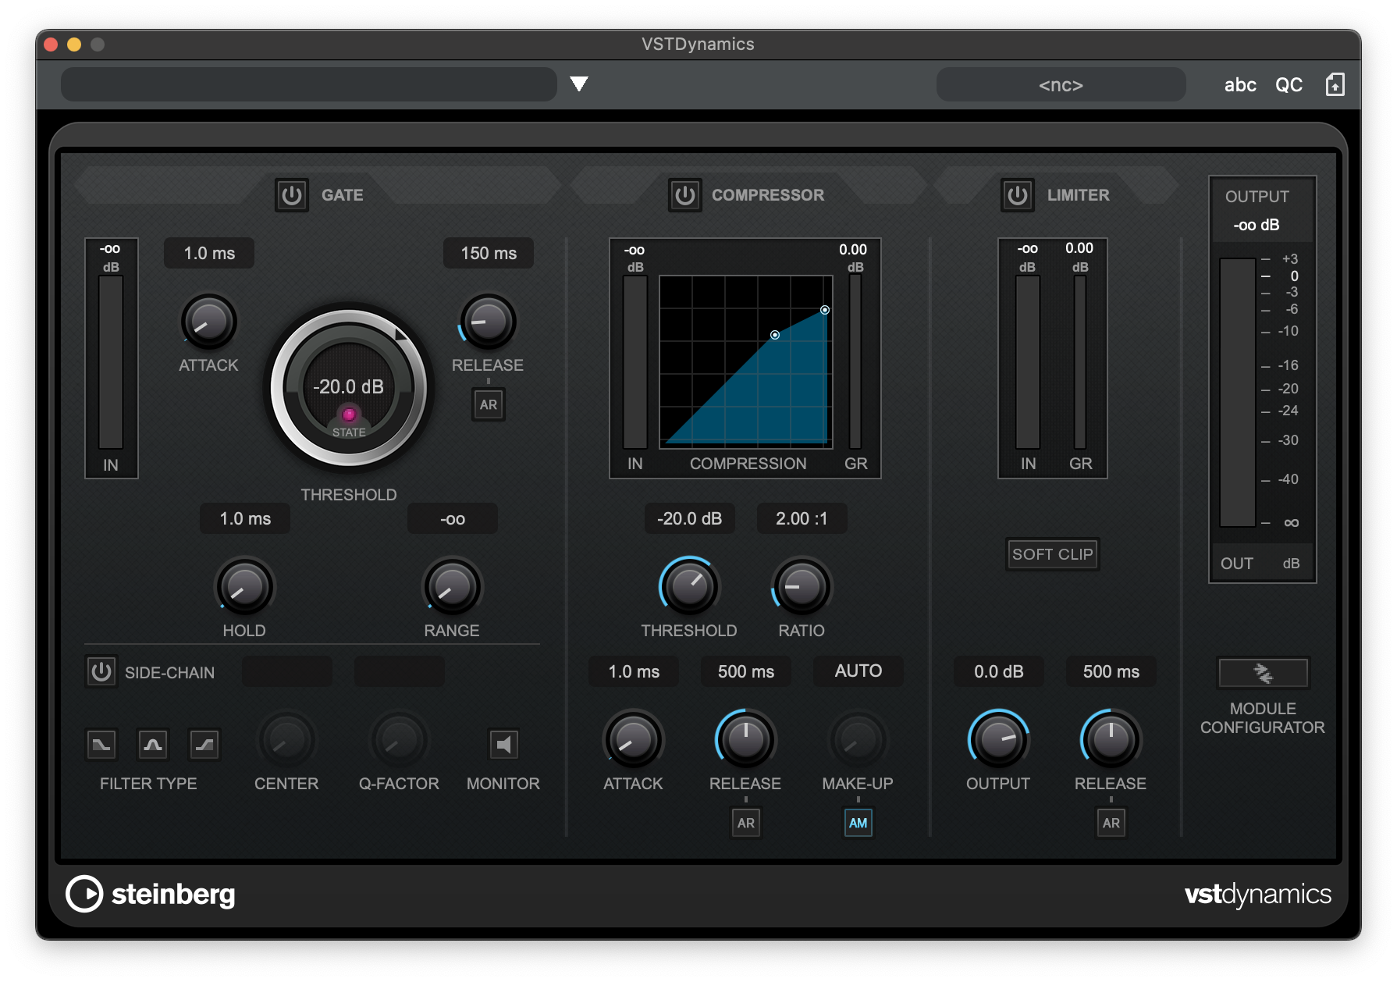Click the empty preset name field
1397x982 pixels.
[308, 84]
